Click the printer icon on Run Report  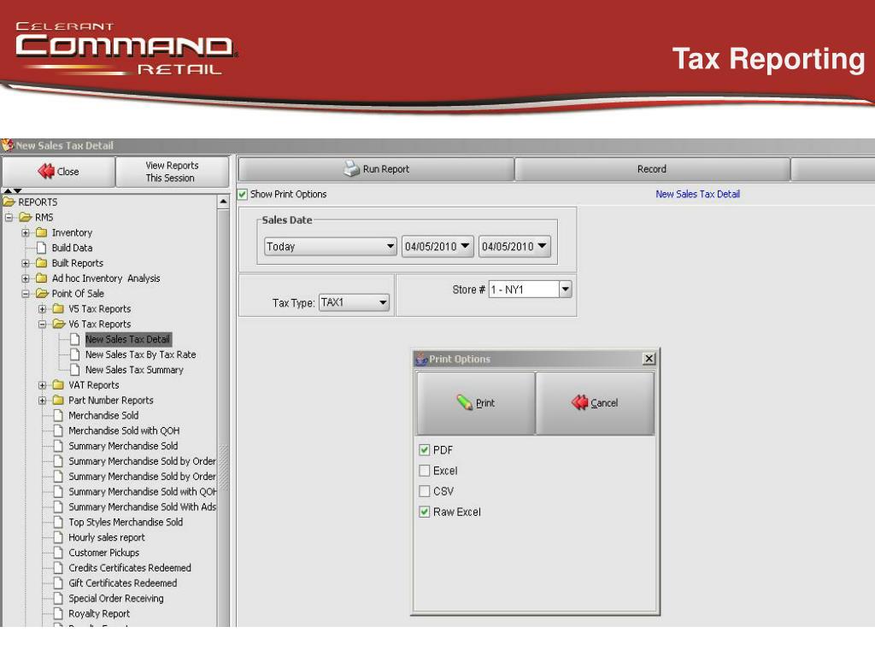(351, 168)
